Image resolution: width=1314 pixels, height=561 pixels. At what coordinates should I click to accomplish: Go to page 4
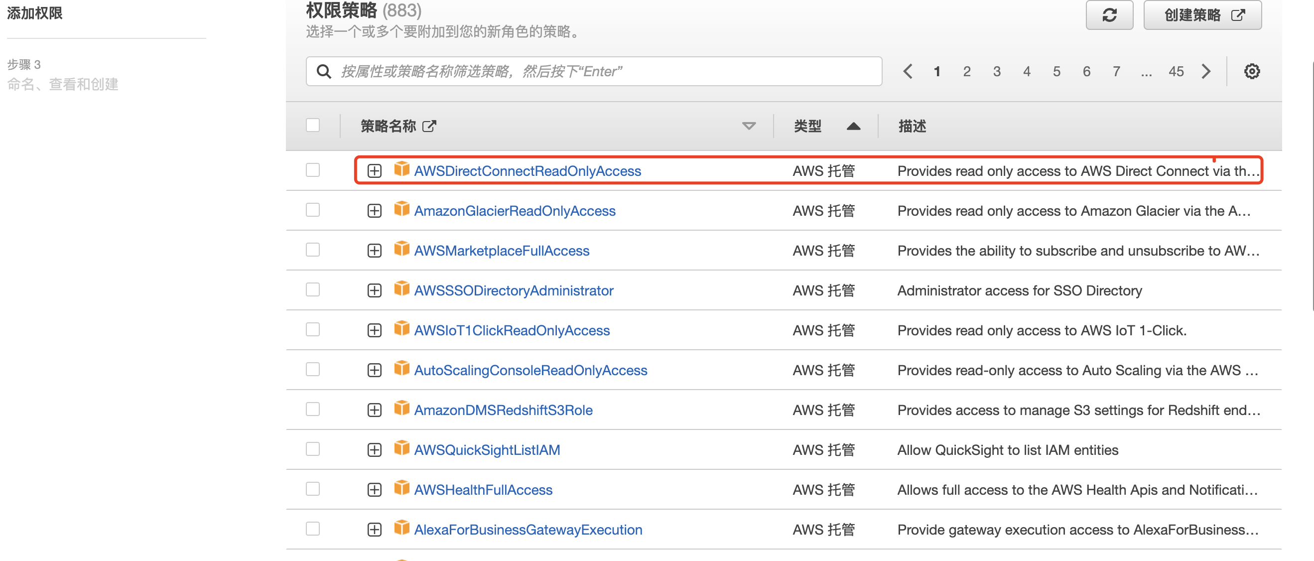pyautogui.click(x=1027, y=71)
